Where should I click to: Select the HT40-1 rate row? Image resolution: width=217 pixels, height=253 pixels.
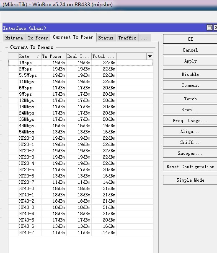(x=80, y=195)
